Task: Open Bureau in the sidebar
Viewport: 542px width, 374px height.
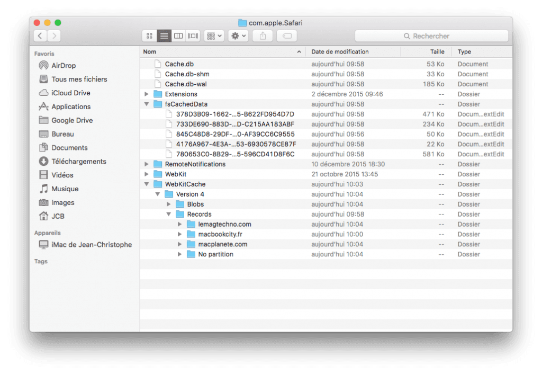Action: [x=56, y=134]
